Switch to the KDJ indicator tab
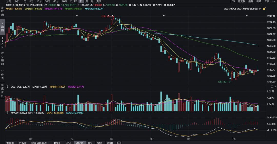Screen dimensions: 277x144 68,143
